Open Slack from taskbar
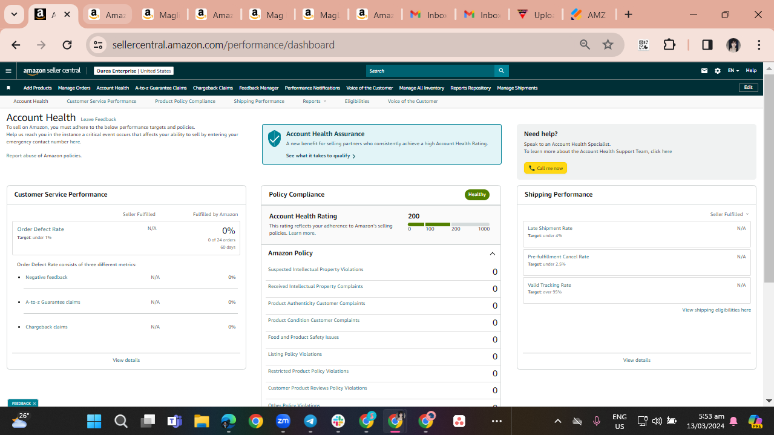 click(338, 421)
